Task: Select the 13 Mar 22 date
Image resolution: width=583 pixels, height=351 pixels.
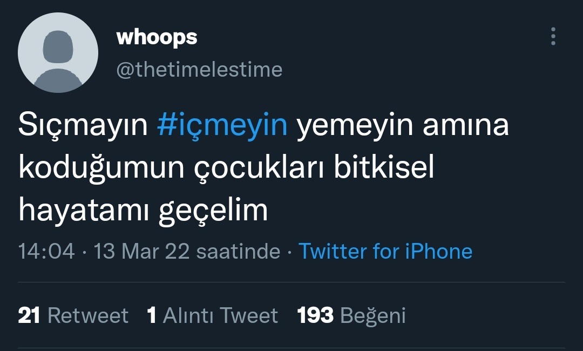Action: coord(141,251)
